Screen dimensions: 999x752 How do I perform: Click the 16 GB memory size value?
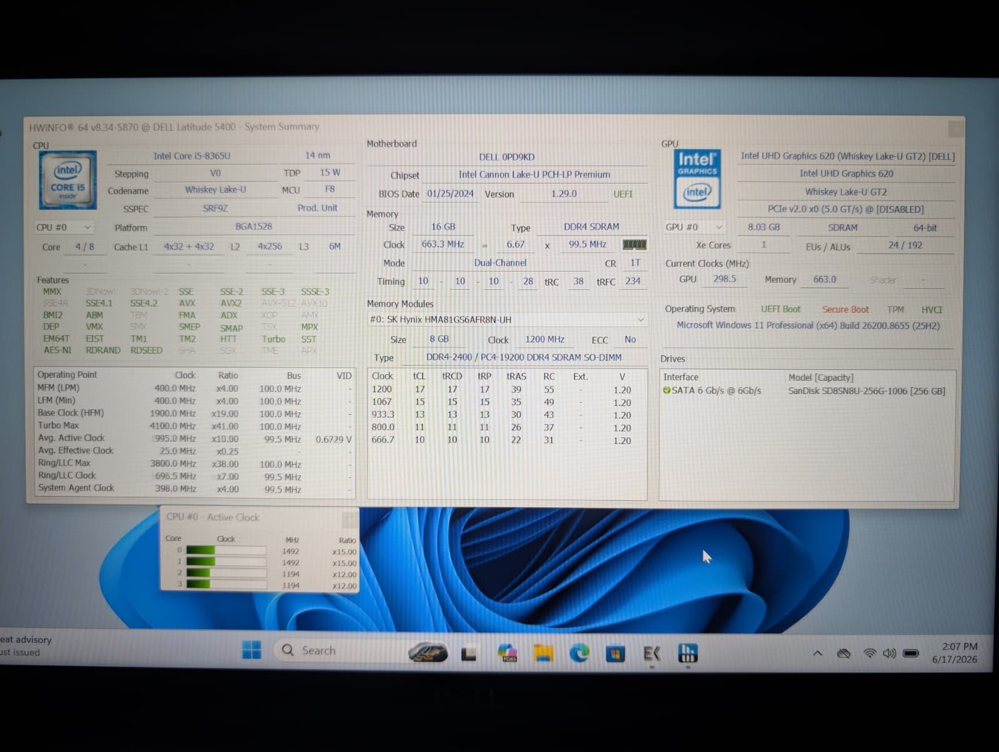pos(443,227)
